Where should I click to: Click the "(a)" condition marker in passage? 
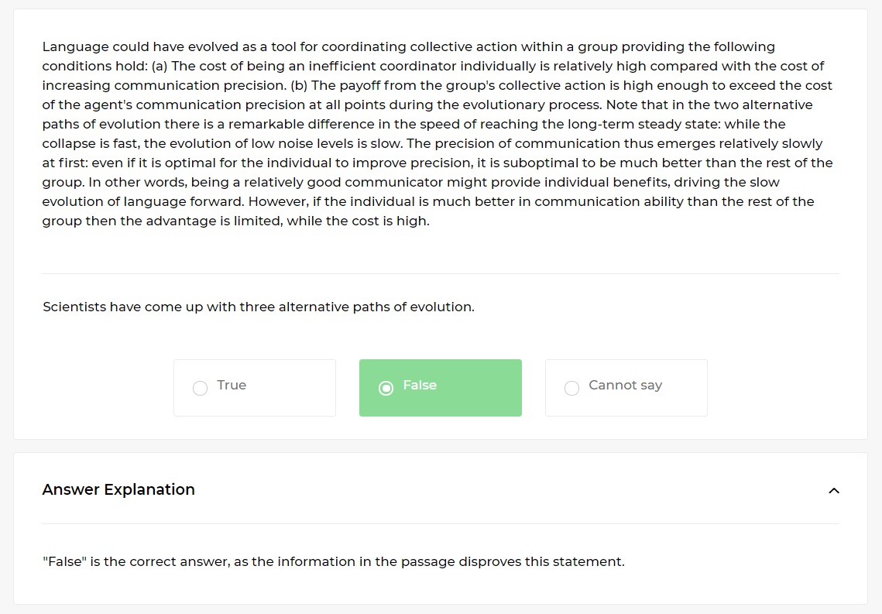[x=157, y=66]
